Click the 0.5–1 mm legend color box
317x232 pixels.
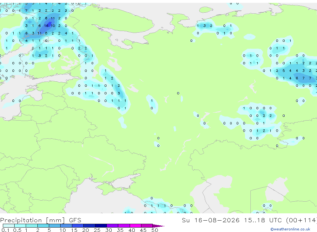(x=20, y=226)
